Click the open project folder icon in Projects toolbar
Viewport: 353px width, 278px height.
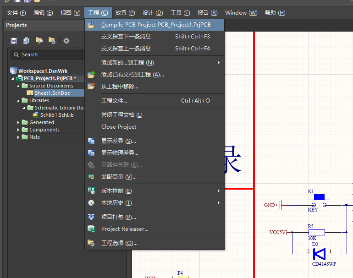[x=39, y=41]
